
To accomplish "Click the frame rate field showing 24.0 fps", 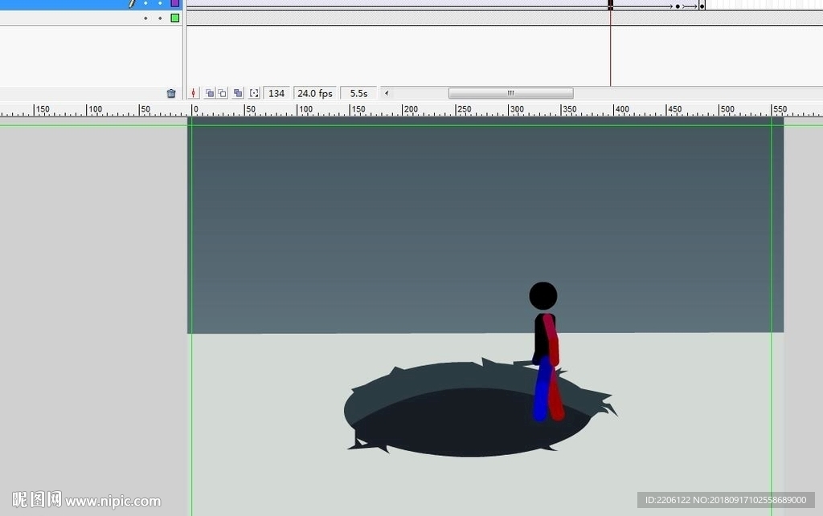I will (x=315, y=93).
